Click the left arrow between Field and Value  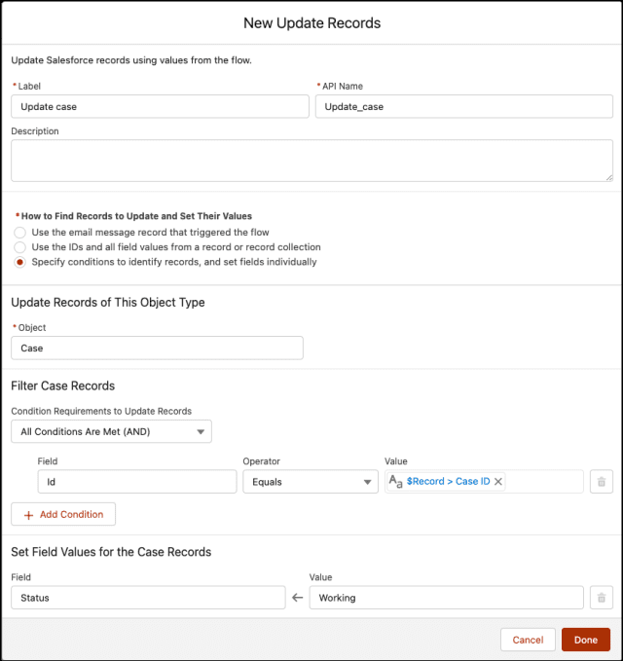click(297, 598)
